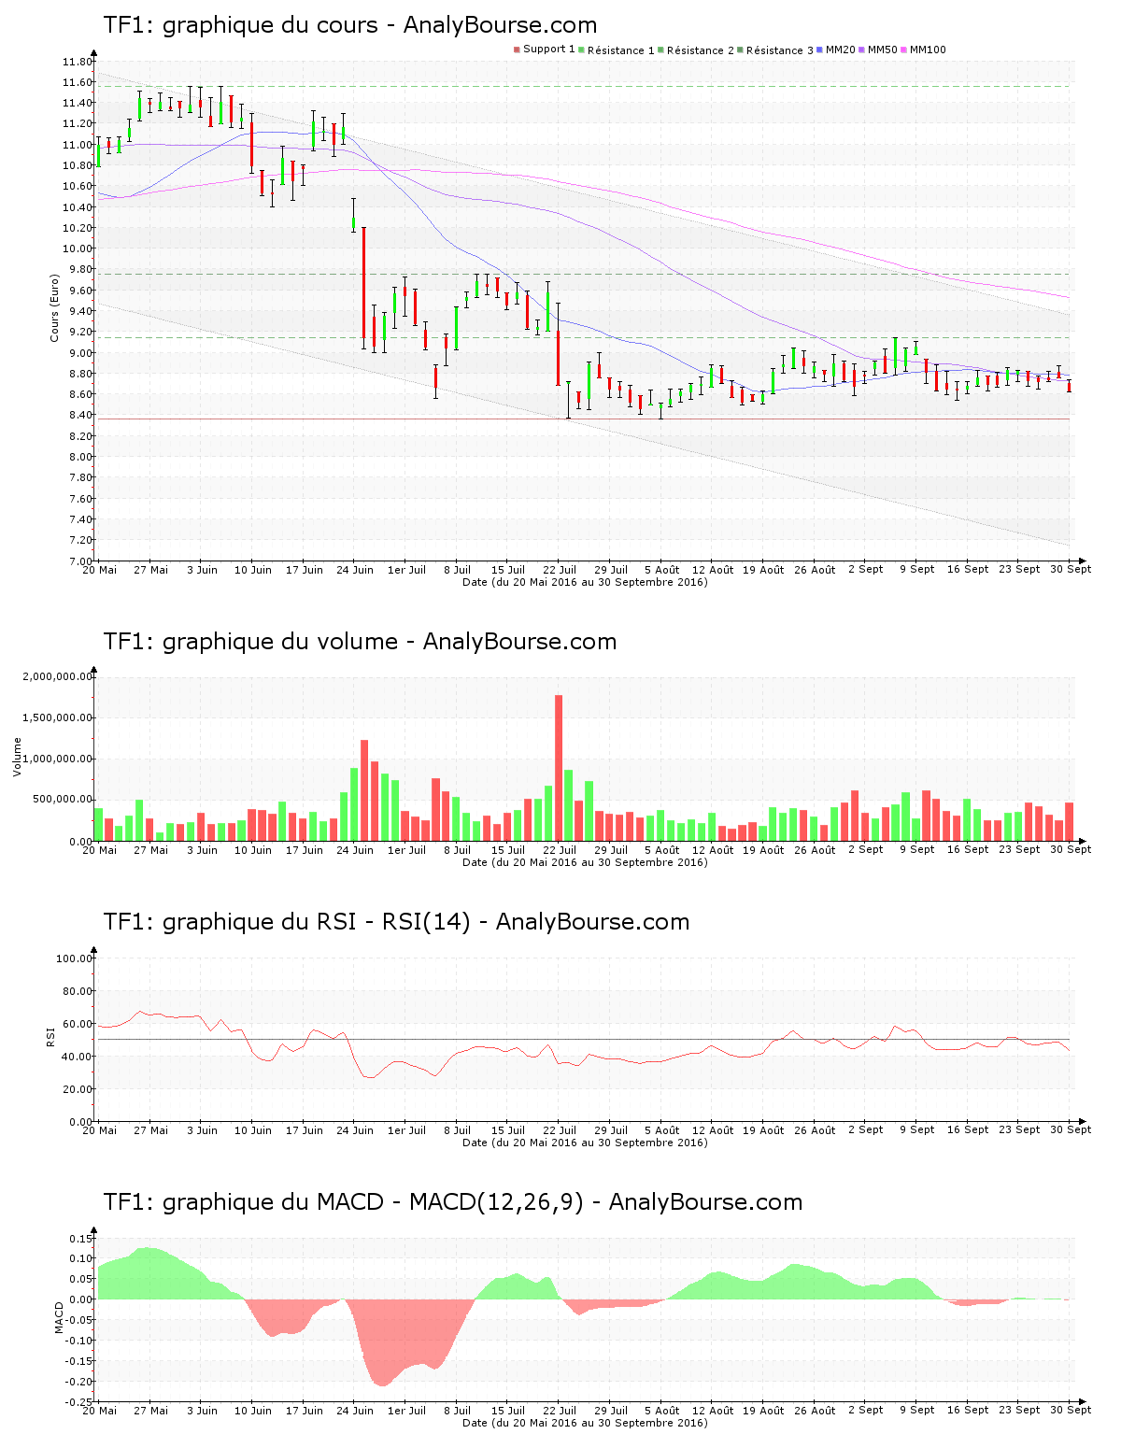Click the 10.00 value on the price axis

[78, 248]
